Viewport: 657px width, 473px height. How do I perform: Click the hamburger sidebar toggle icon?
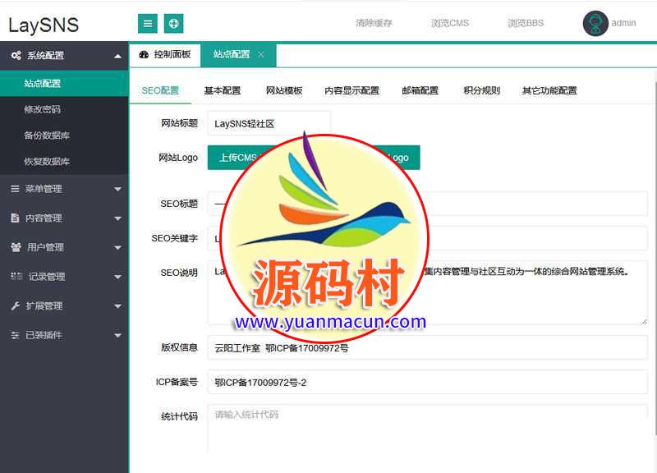(x=148, y=23)
